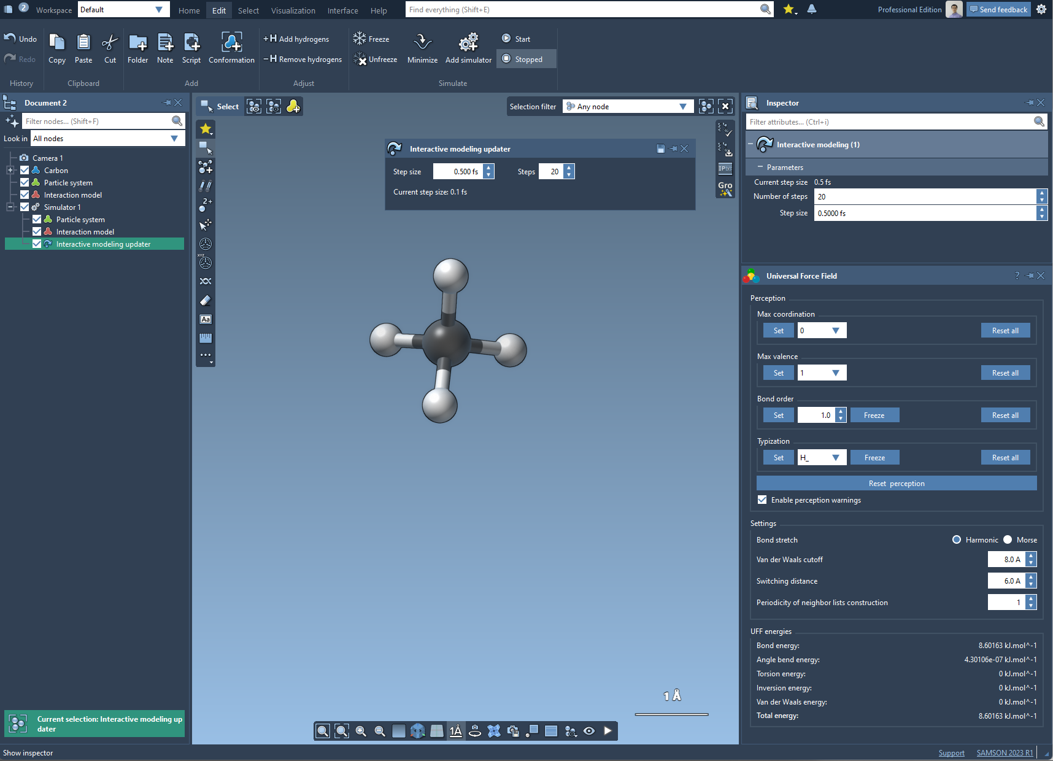This screenshot has height=761, width=1053.
Task: Click the Reset perception button
Action: [x=896, y=483]
